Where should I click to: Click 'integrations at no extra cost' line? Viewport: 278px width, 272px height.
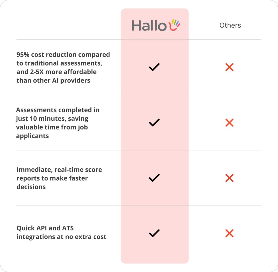click(x=61, y=237)
